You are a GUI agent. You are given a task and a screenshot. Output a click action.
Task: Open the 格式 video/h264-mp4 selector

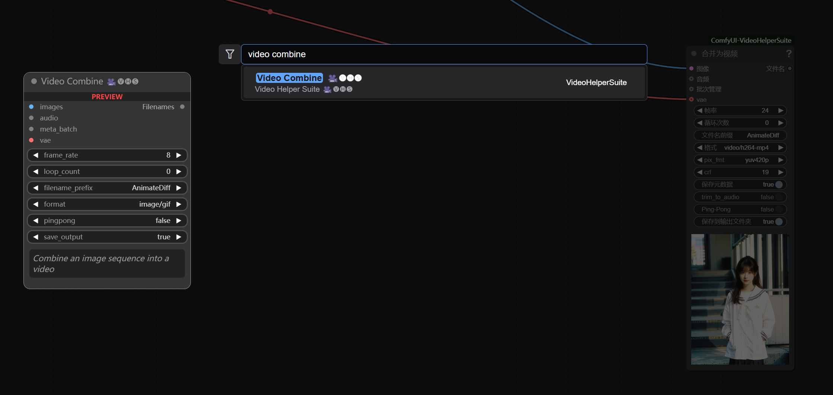(x=740, y=148)
